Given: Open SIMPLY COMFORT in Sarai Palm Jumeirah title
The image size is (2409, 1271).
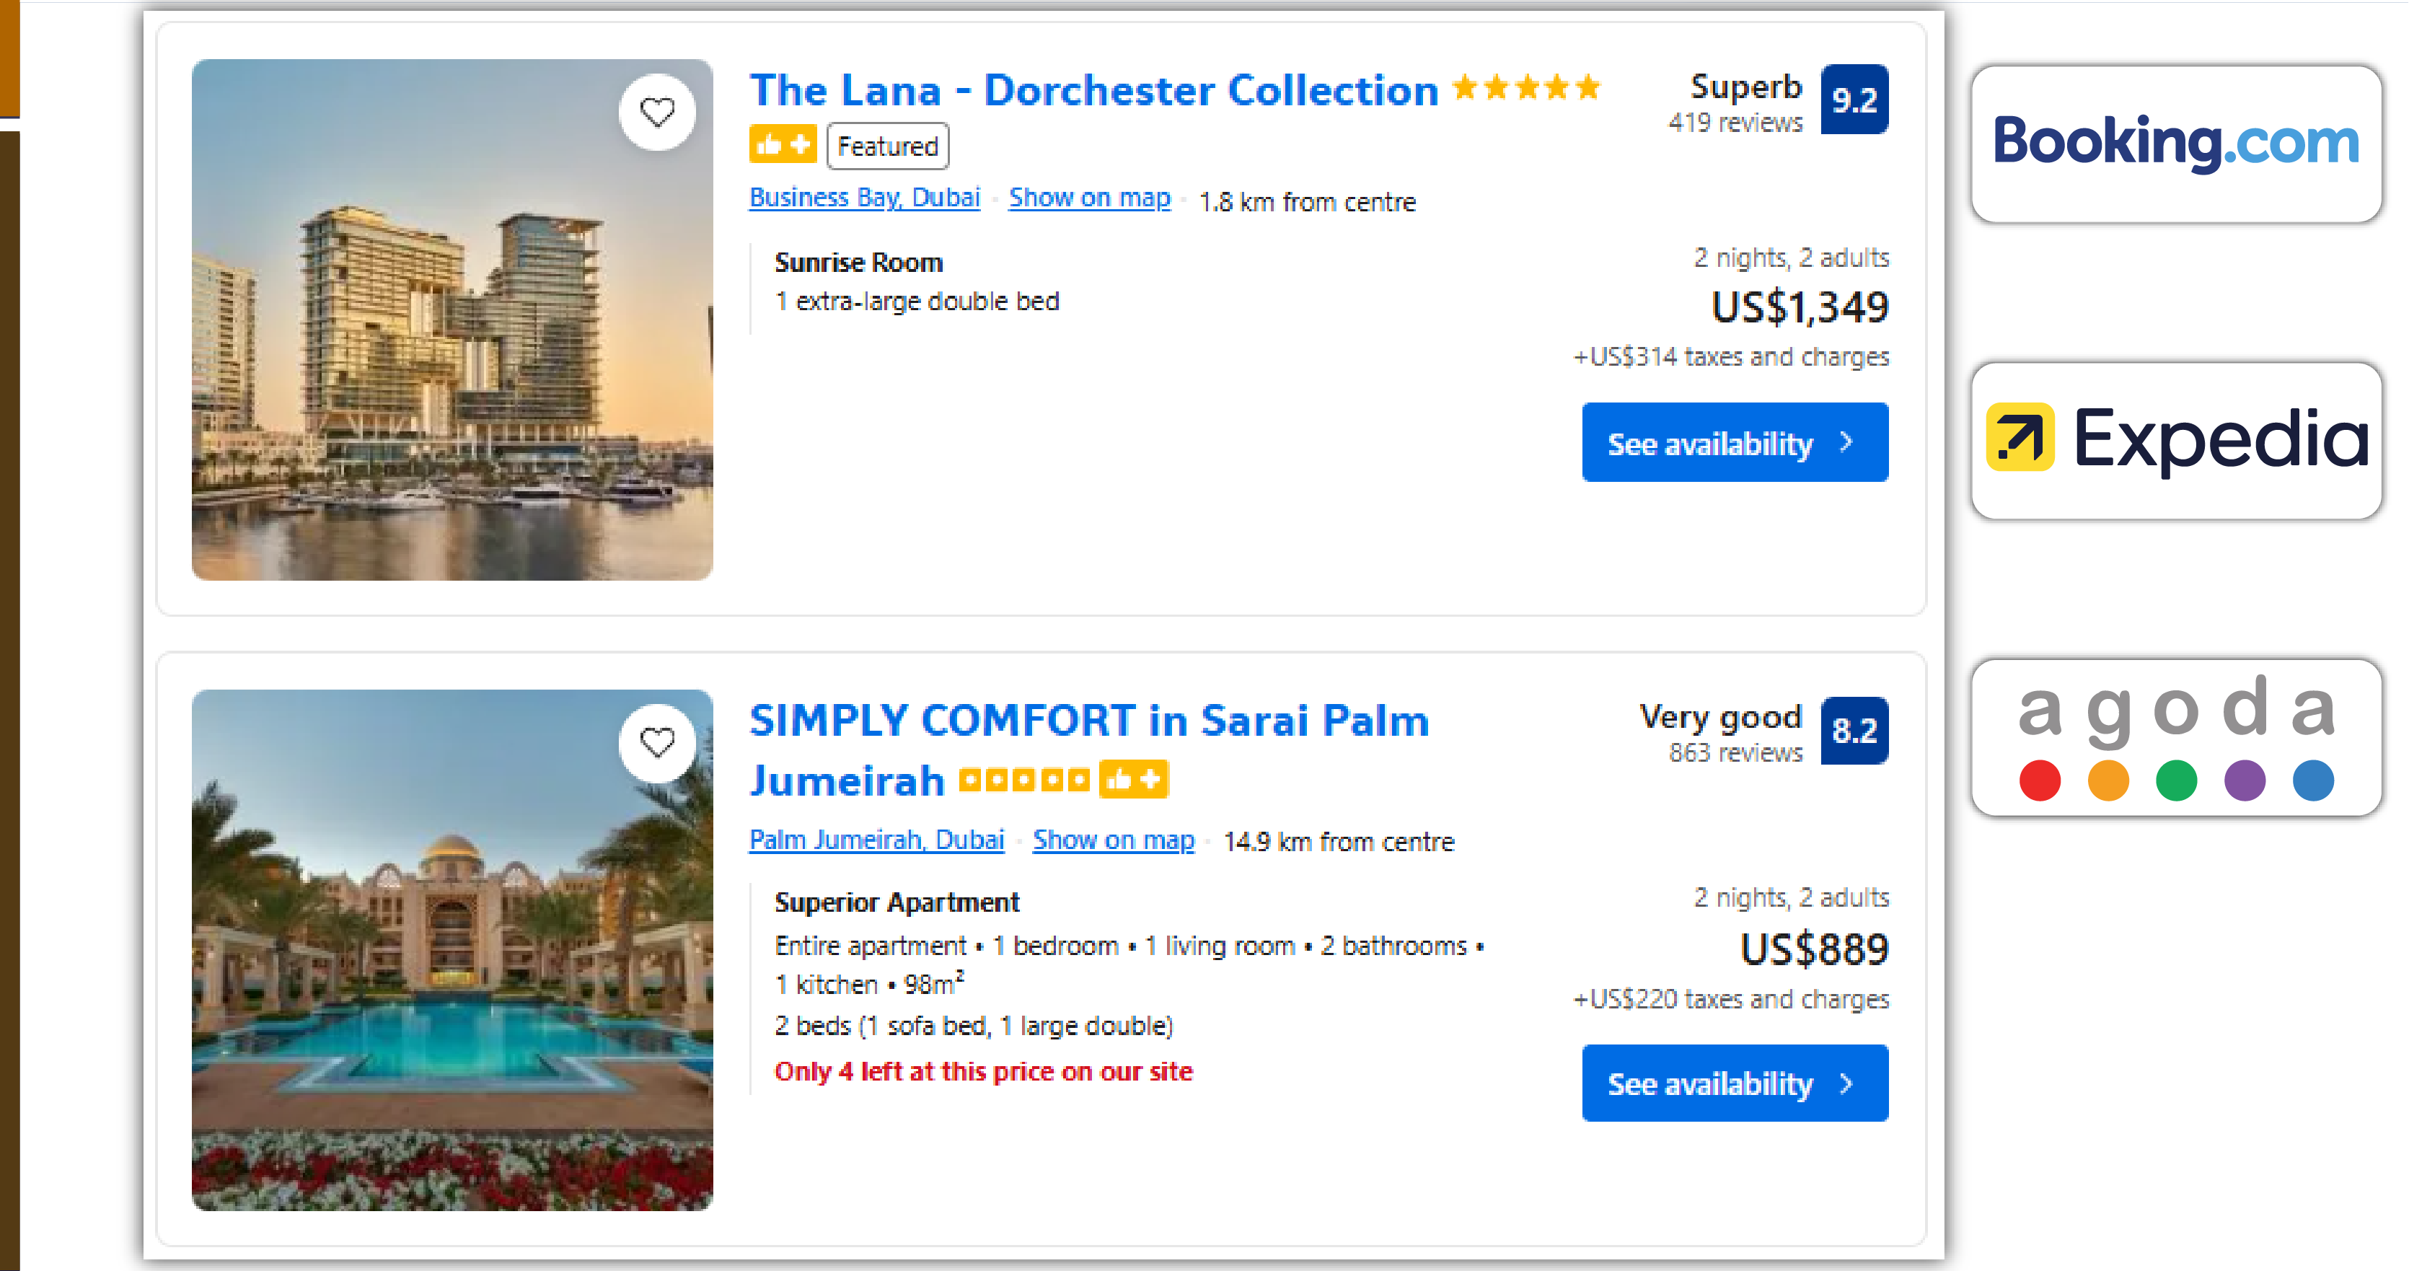Looking at the screenshot, I should point(1088,721).
